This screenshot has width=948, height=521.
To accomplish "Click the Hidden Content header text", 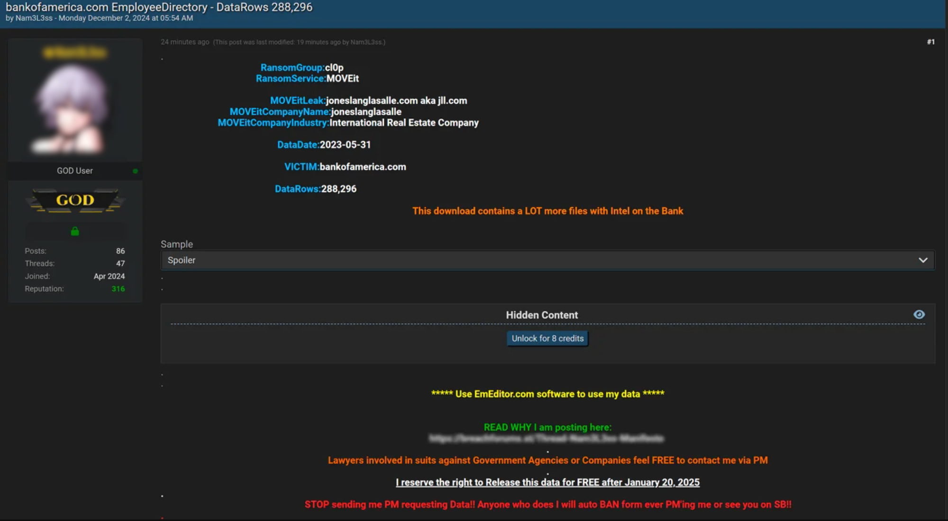I will (x=542, y=315).
